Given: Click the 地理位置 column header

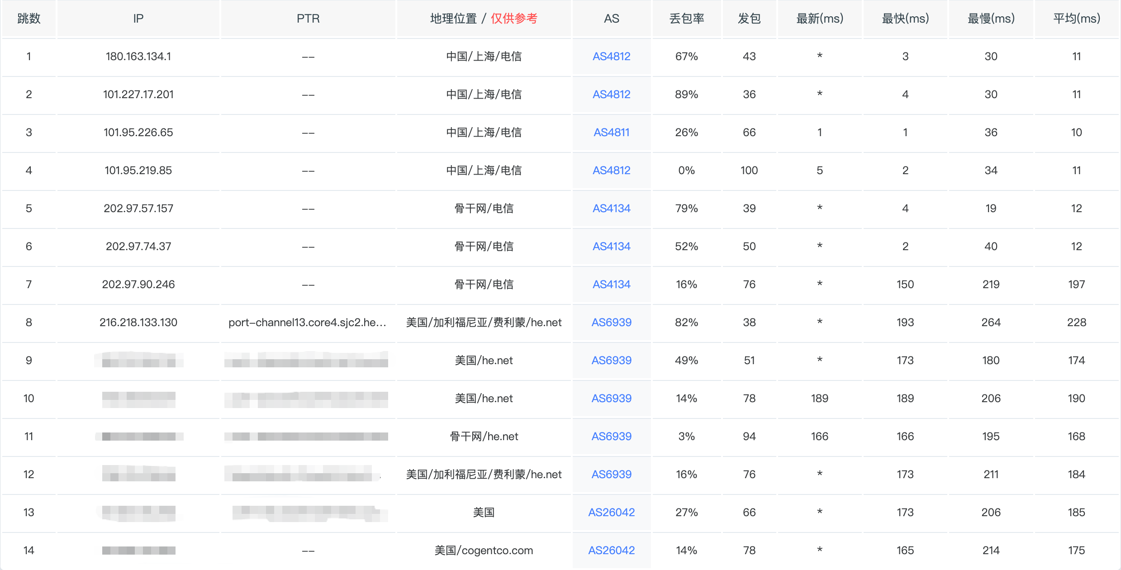Looking at the screenshot, I should pyautogui.click(x=454, y=19).
